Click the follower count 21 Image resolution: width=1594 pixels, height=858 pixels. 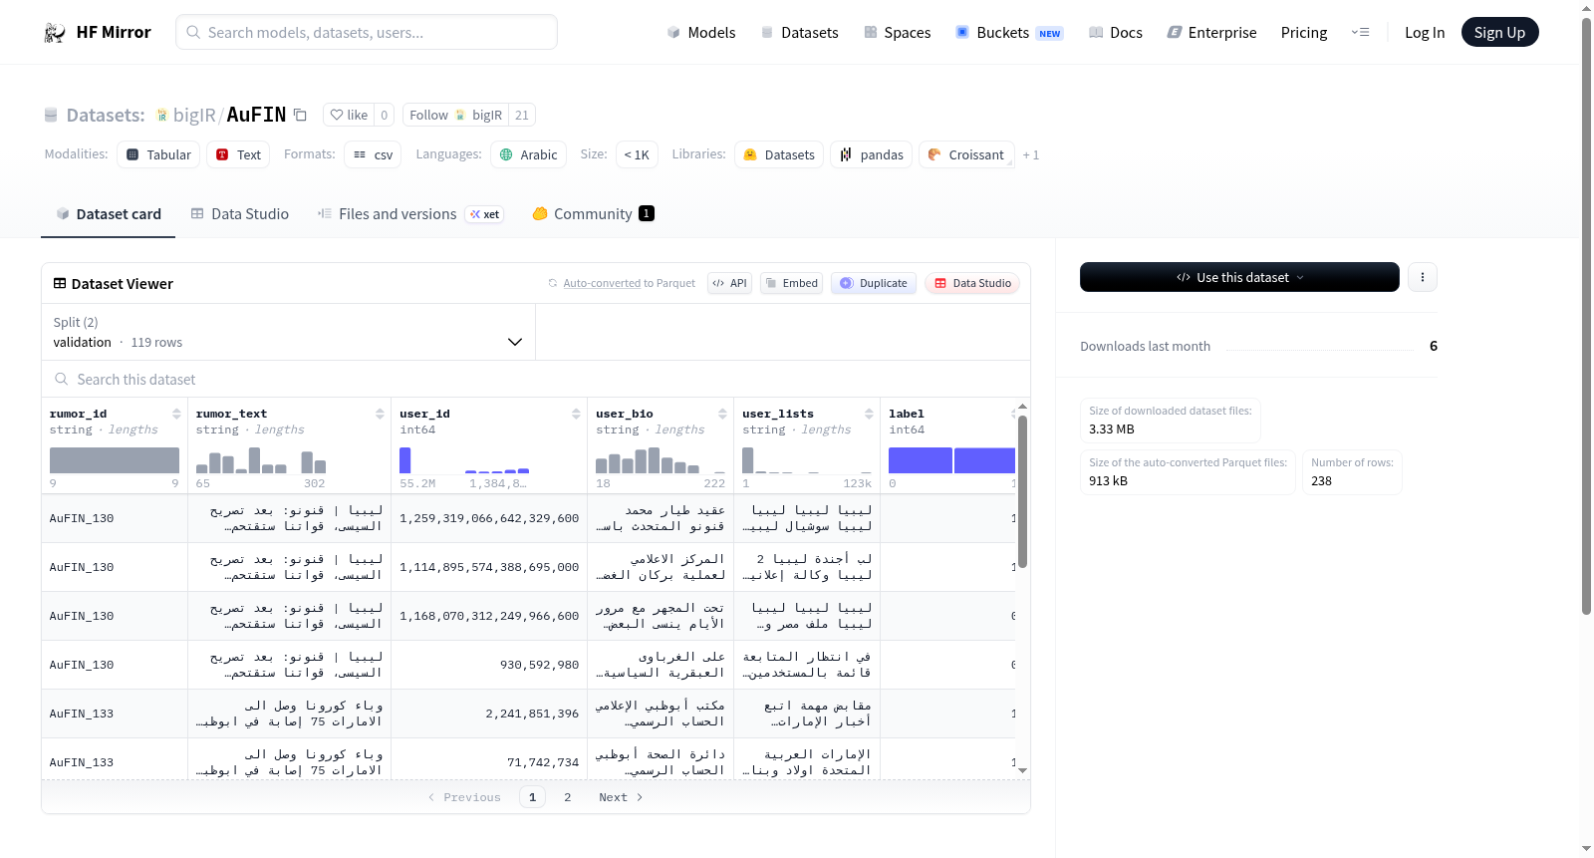coord(522,115)
